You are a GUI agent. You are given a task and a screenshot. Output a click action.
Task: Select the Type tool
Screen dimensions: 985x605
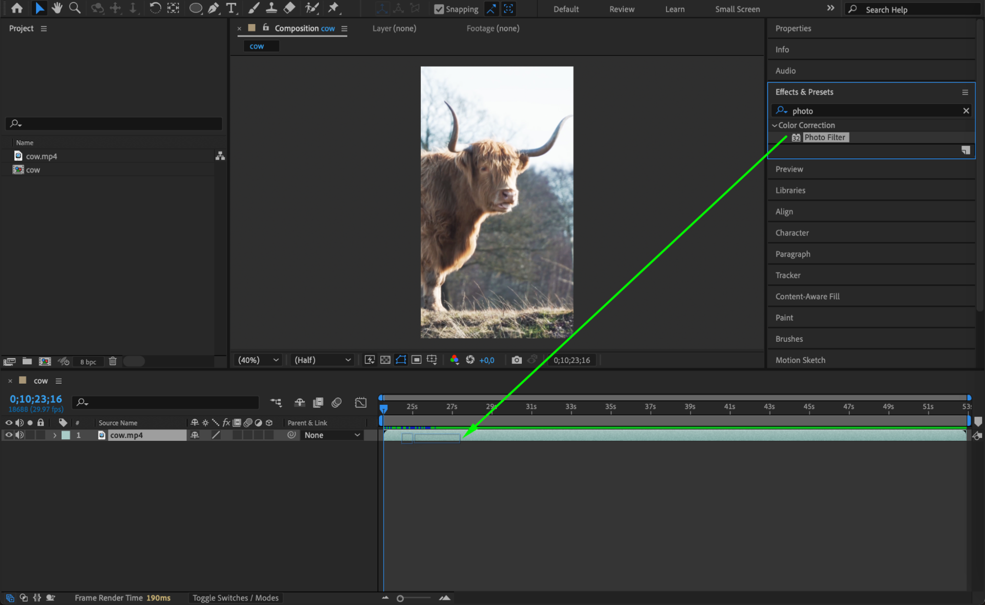tap(231, 8)
